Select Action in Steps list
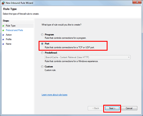 9,35
